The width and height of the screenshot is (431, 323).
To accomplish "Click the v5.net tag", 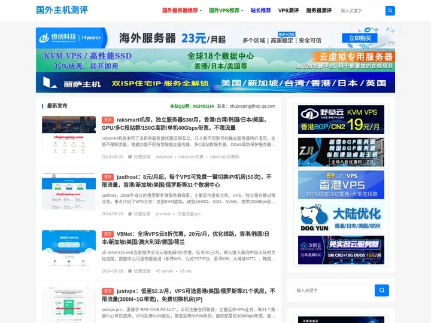I will (x=186, y=271).
